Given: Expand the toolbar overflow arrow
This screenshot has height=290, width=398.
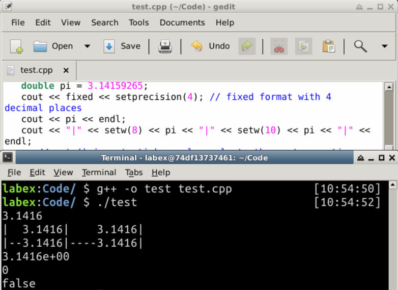Looking at the screenshot, I should [384, 46].
